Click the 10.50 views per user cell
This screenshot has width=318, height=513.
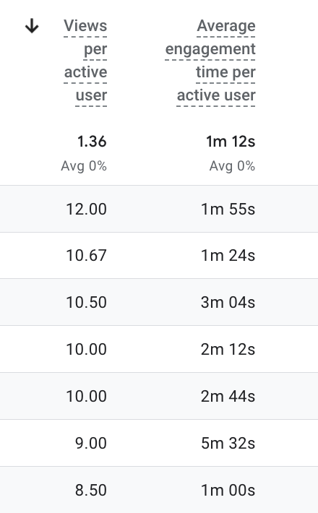pyautogui.click(x=87, y=302)
